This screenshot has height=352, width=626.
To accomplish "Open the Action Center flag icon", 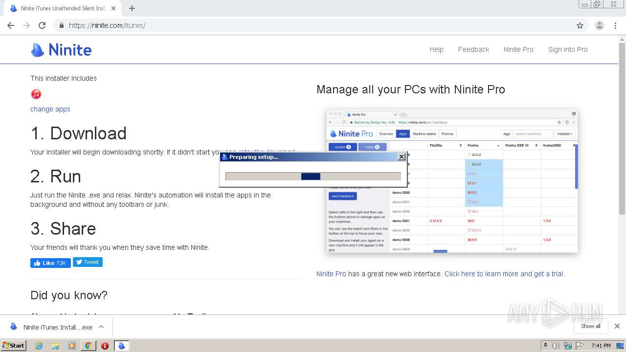I will 580,346.
